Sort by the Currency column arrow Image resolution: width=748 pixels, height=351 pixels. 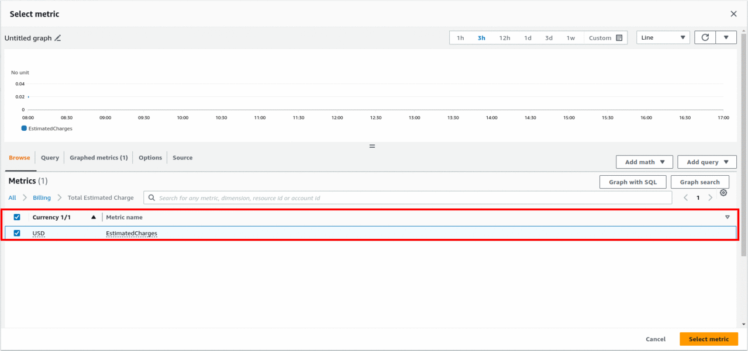coord(93,217)
